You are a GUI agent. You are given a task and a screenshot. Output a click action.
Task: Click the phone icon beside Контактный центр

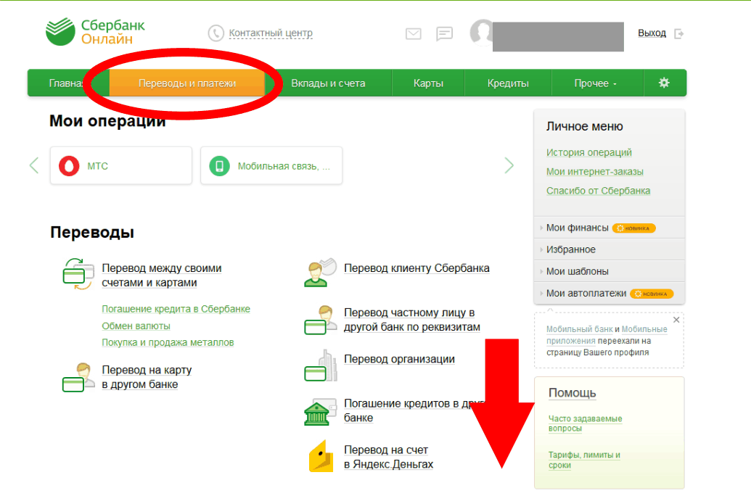(x=216, y=33)
